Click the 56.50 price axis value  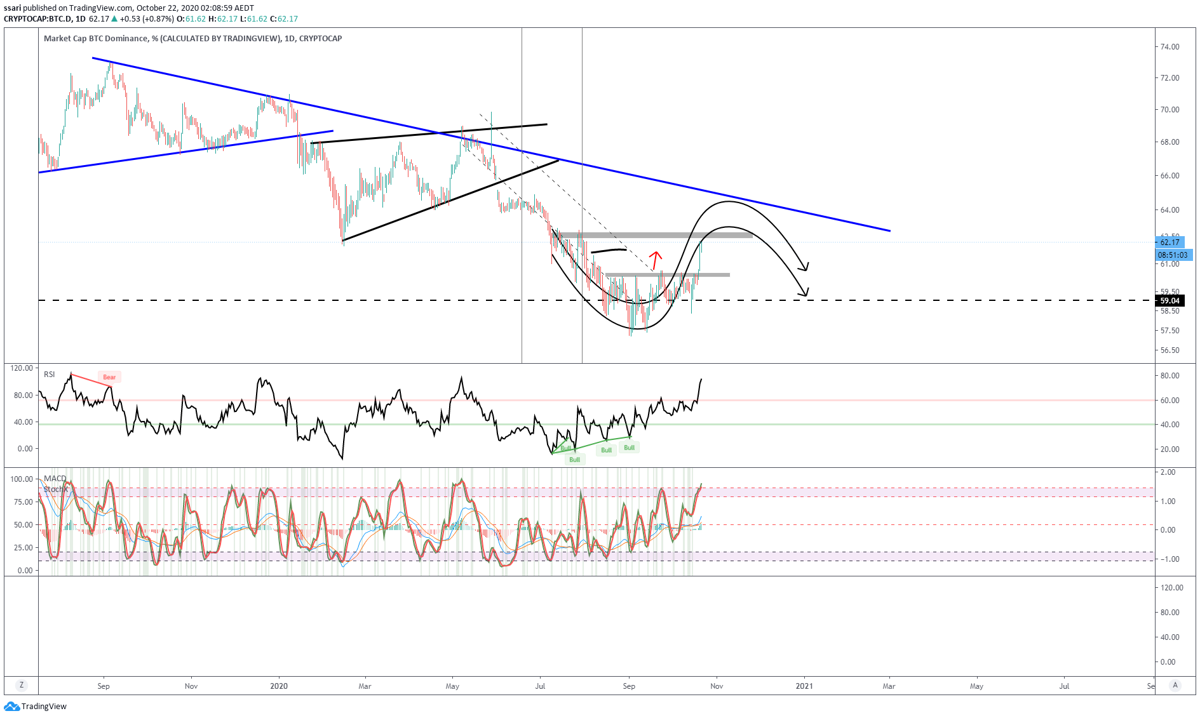1170,350
